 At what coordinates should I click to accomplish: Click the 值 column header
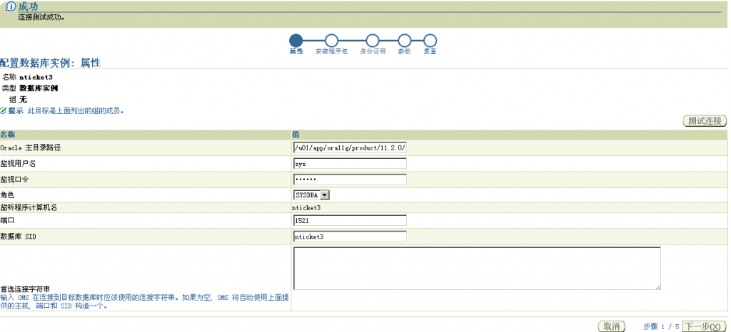click(x=296, y=135)
